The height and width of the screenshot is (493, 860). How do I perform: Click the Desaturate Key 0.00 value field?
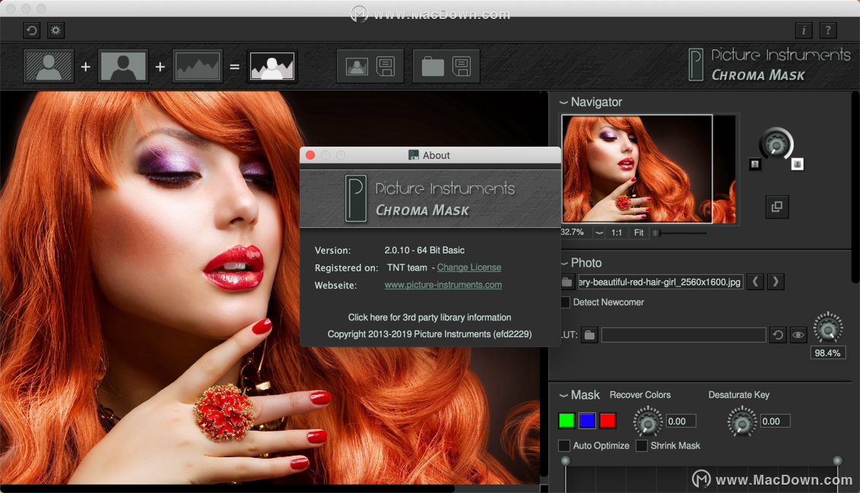click(x=775, y=422)
